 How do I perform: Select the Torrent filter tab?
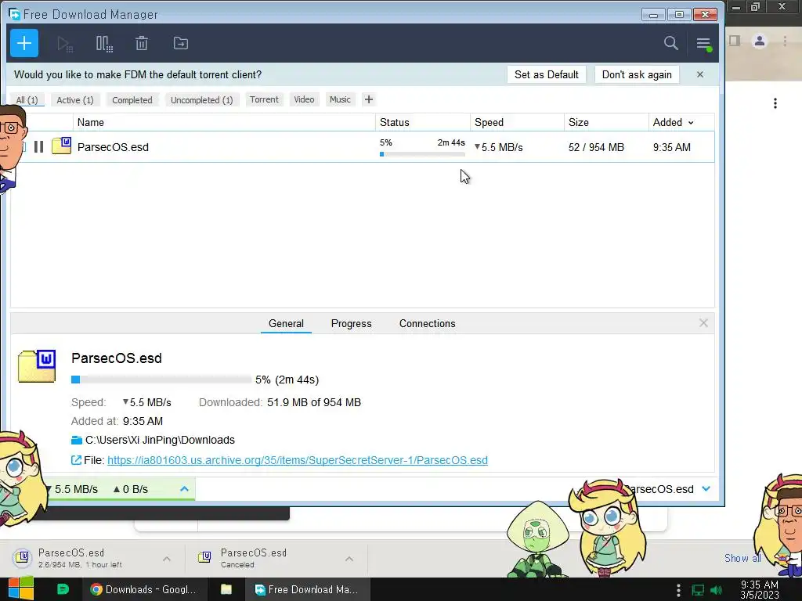264,99
